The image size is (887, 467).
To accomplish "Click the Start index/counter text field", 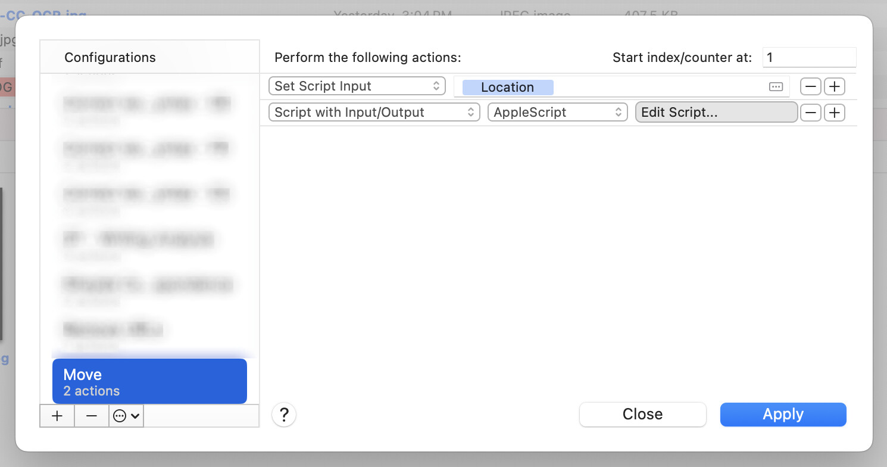I will (808, 58).
